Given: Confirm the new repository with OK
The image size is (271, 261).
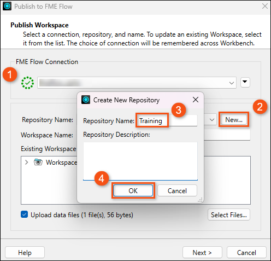Looking at the screenshot, I should [133, 190].
